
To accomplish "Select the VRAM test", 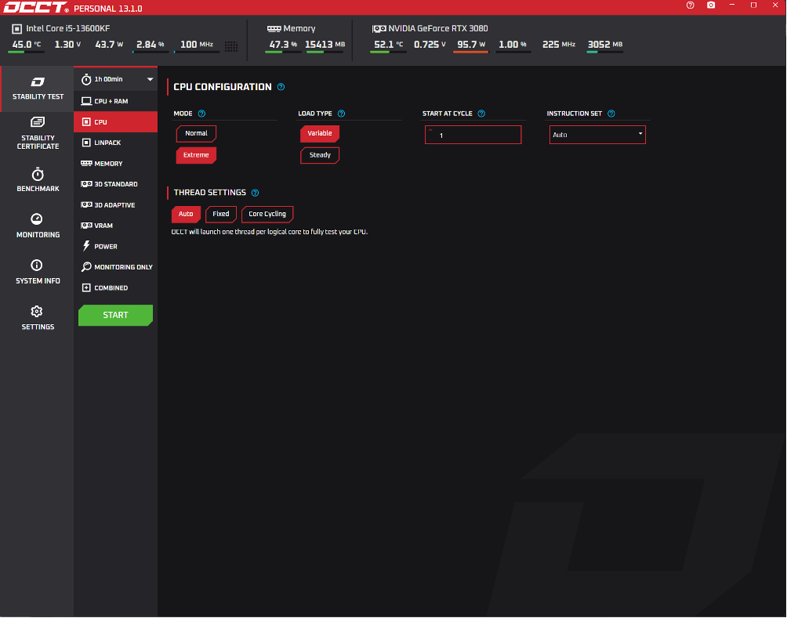I will click(x=116, y=226).
